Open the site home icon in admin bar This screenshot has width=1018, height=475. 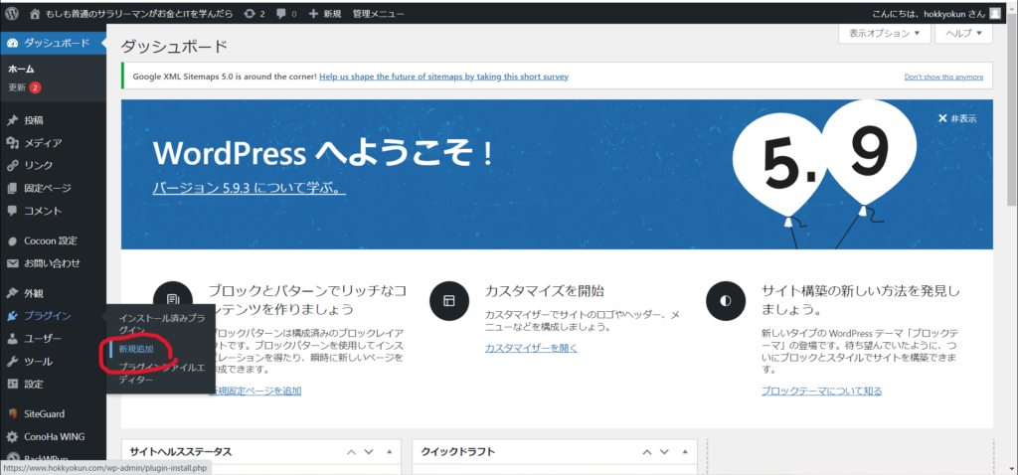[x=35, y=13]
